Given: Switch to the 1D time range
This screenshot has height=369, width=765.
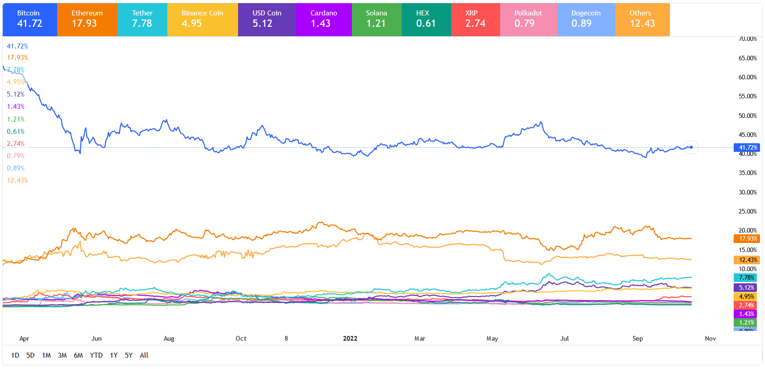Looking at the screenshot, I should (15, 355).
